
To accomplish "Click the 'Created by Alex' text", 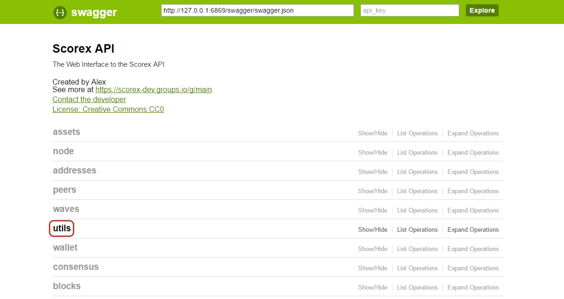I will pyautogui.click(x=79, y=82).
